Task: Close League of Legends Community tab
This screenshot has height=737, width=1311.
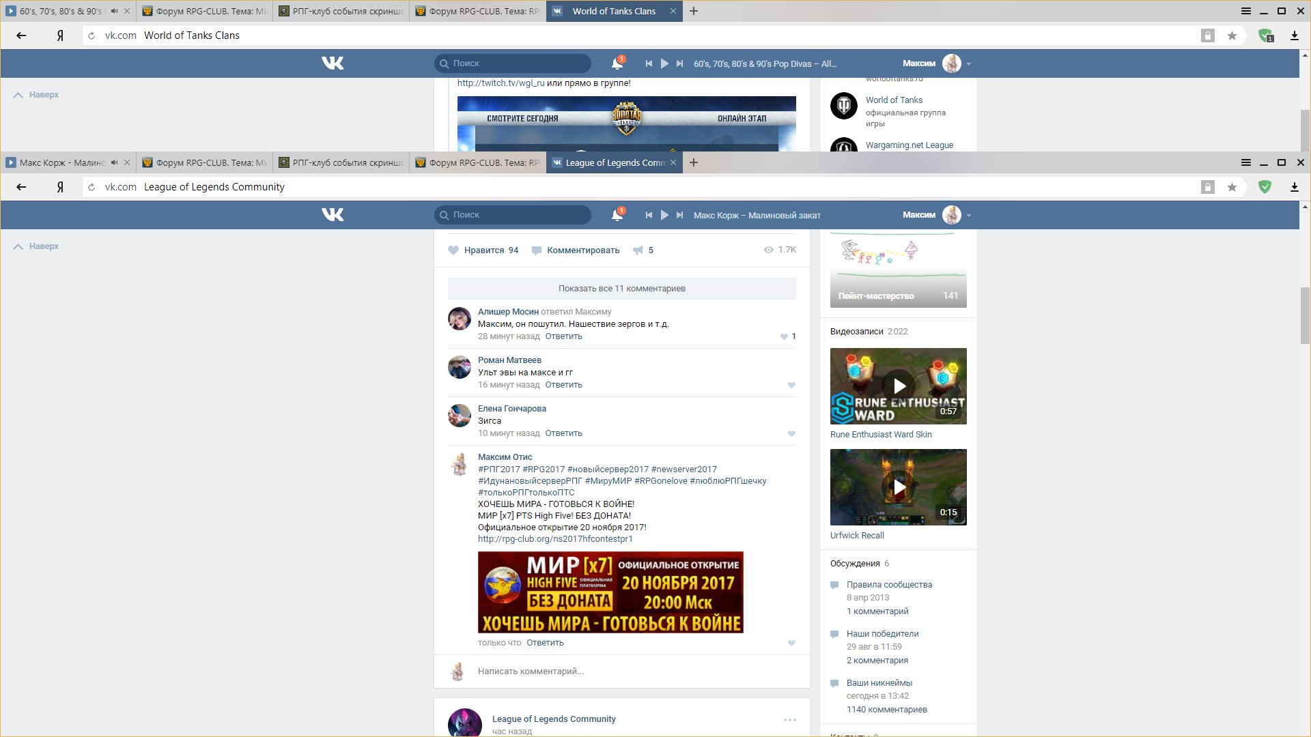Action: 673,162
